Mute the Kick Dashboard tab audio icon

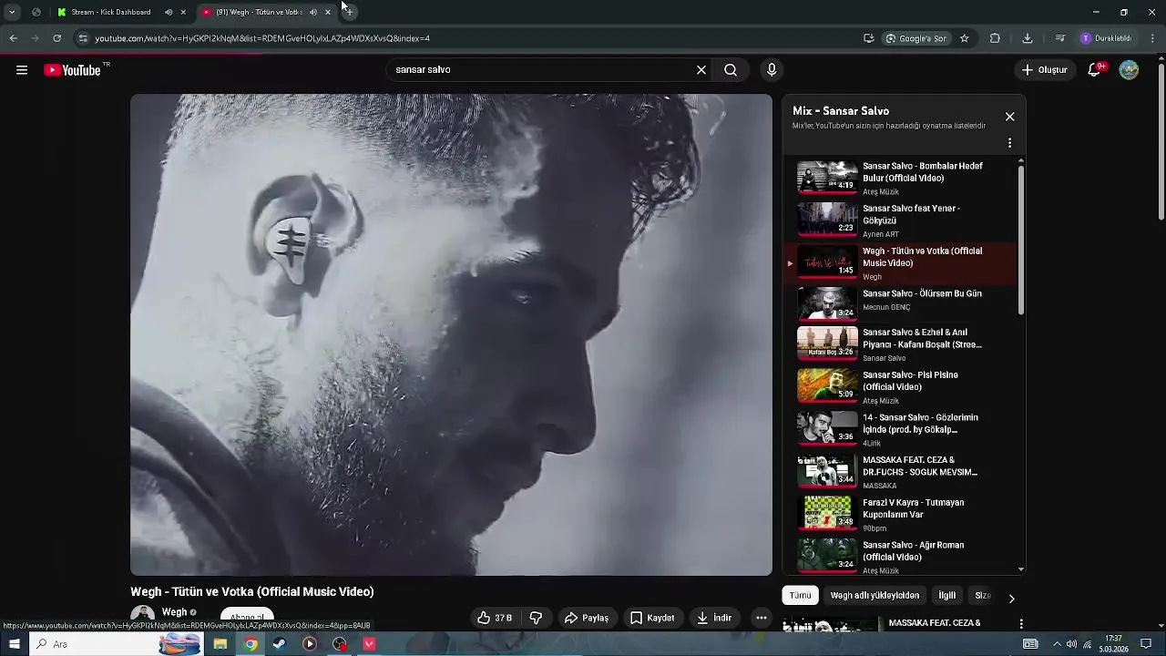tap(169, 12)
